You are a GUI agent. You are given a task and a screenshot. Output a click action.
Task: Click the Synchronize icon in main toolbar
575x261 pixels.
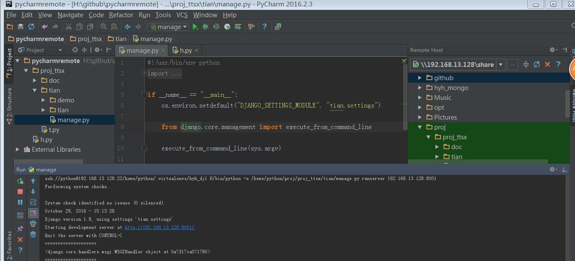point(31,27)
